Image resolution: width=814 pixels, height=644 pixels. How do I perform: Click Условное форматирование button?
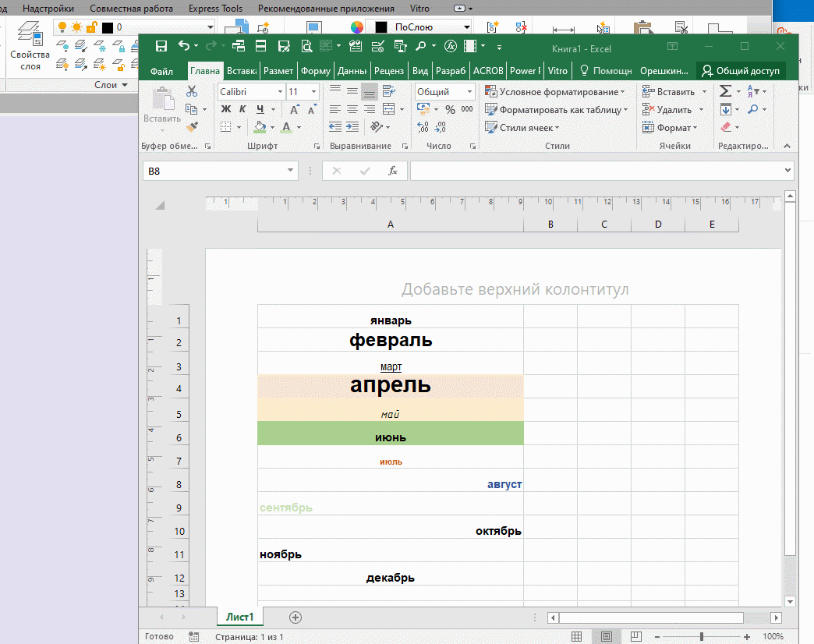pyautogui.click(x=555, y=92)
